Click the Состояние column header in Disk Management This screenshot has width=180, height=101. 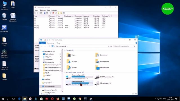(78, 16)
